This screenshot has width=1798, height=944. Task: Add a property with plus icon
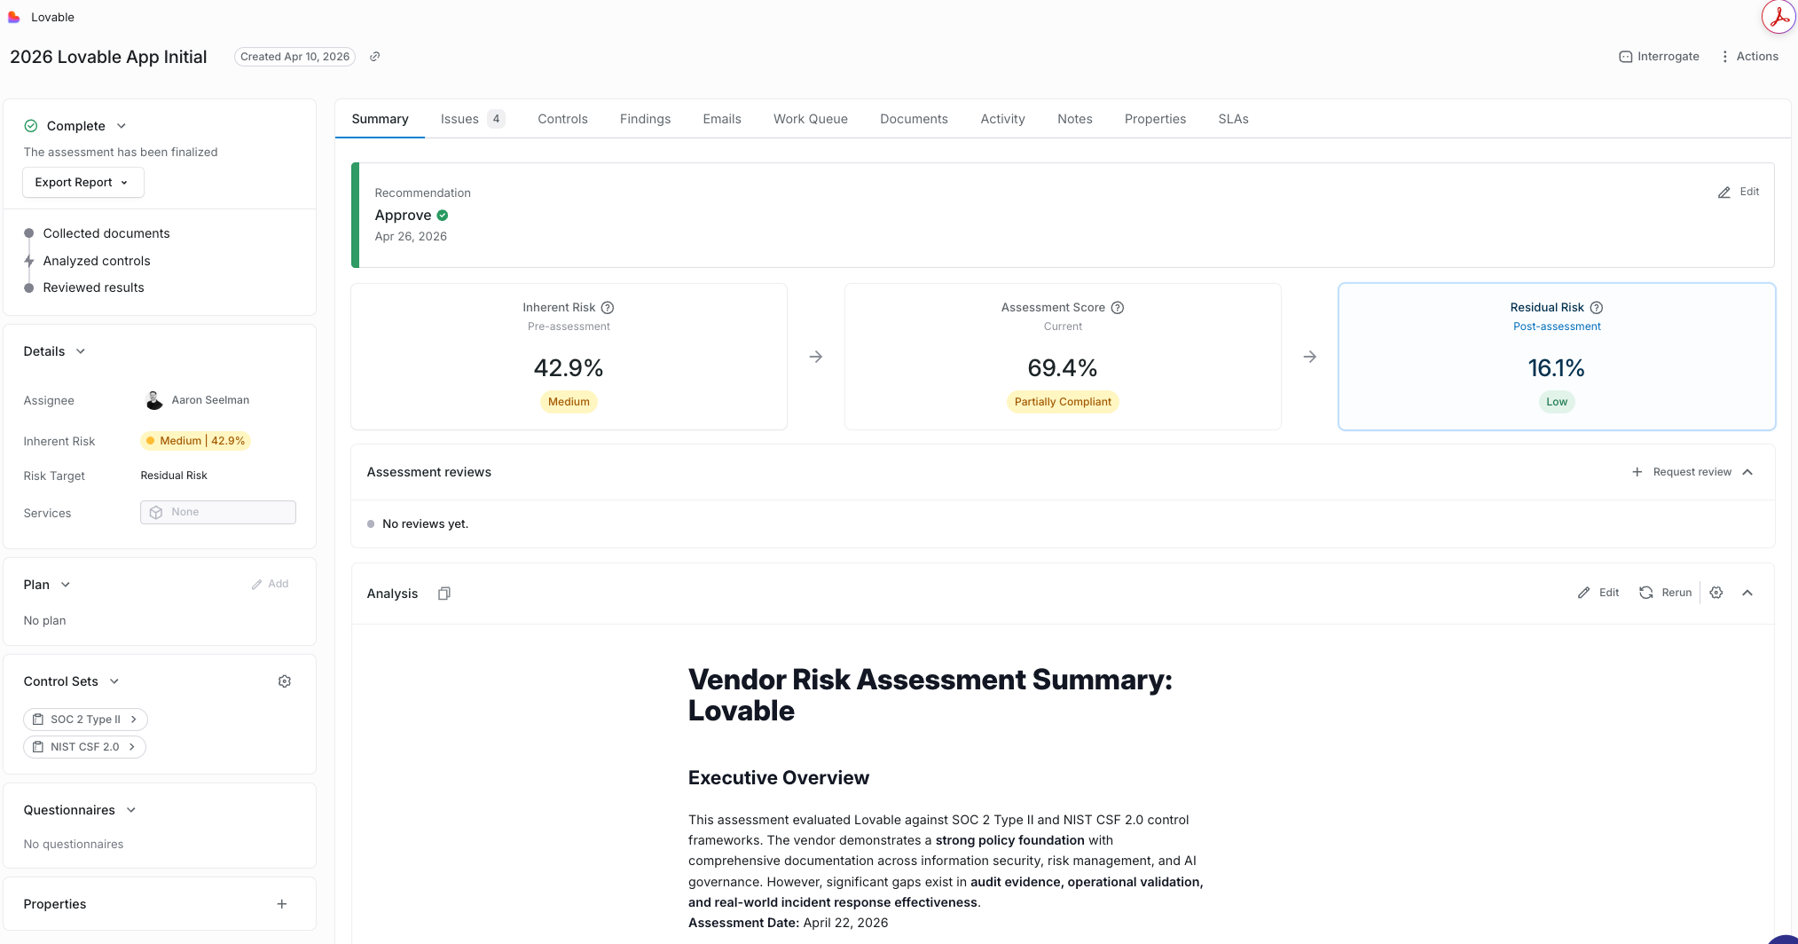coord(282,904)
